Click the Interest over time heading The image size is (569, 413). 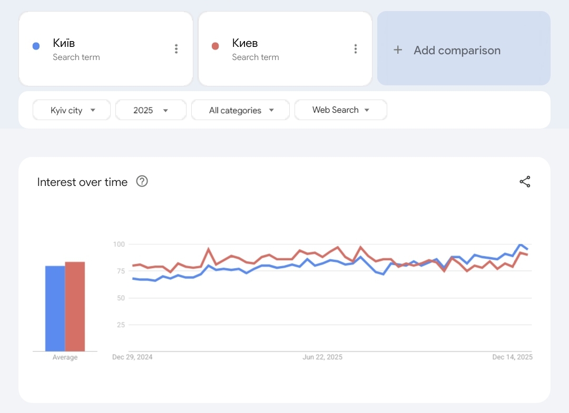click(82, 182)
